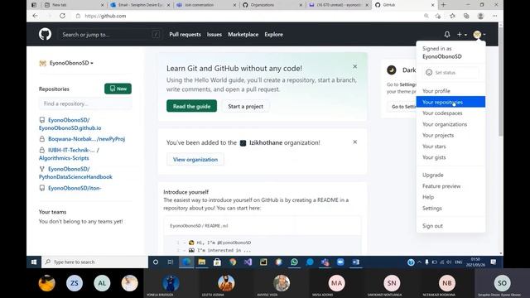Image resolution: width=530 pixels, height=298 pixels.
Task: Focus the Search or jump to field
Action: pos(110,35)
